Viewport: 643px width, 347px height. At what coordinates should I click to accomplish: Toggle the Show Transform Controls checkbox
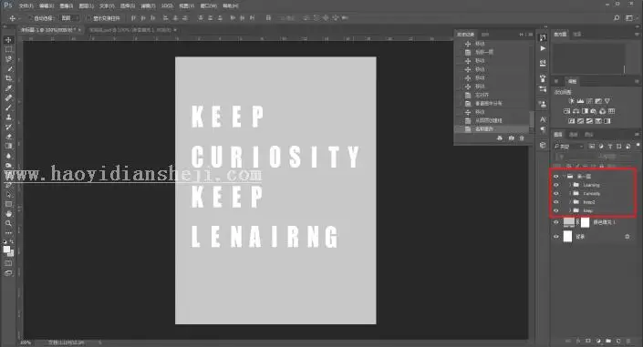88,18
